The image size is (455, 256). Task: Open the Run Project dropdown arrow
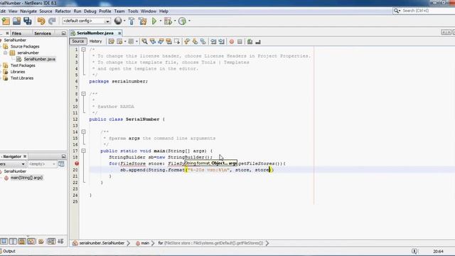(x=161, y=21)
